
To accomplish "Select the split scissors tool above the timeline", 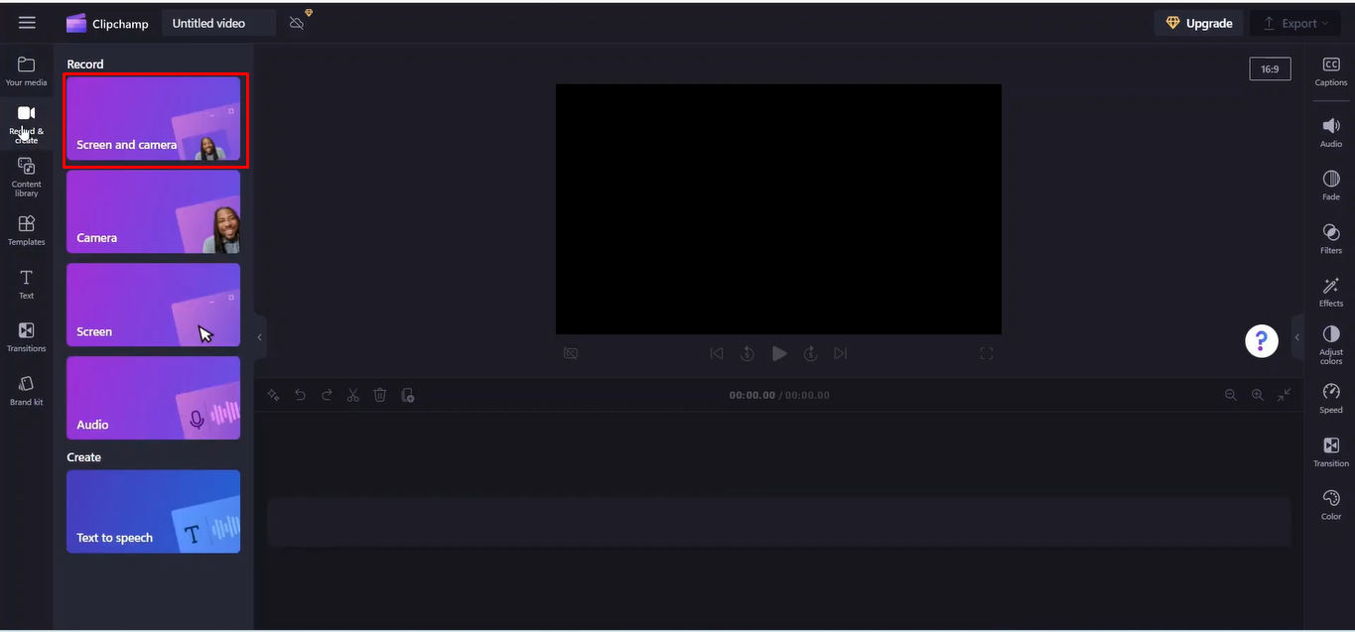I will click(x=352, y=394).
